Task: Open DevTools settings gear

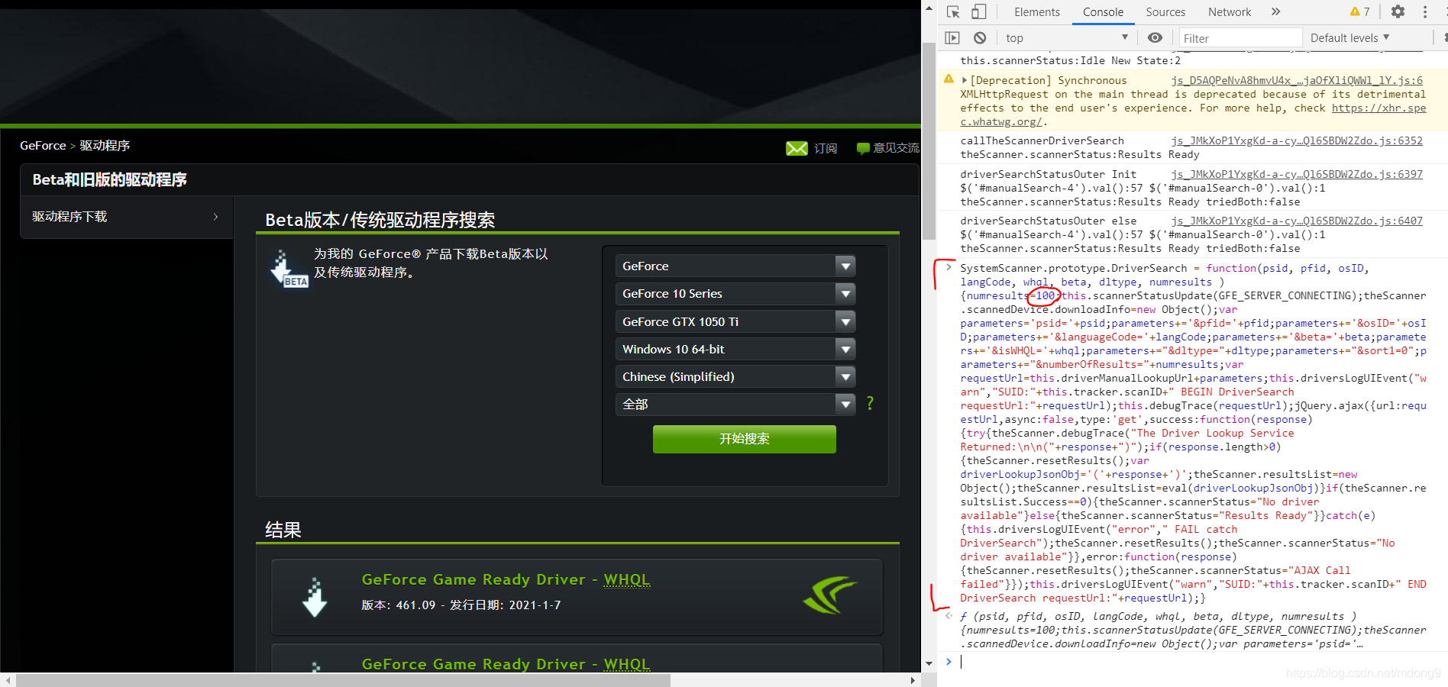Action: pos(1398,11)
